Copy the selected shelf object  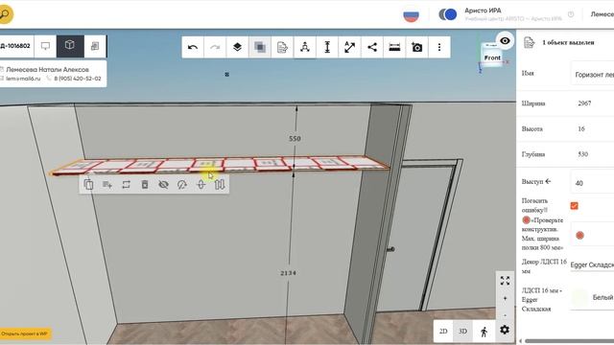coord(88,184)
